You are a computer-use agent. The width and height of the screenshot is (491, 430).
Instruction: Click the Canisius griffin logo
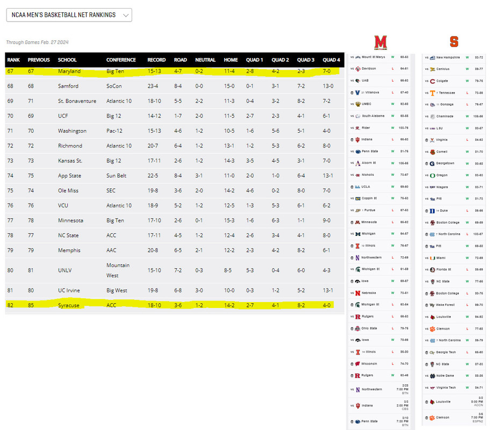pyautogui.click(x=432, y=69)
